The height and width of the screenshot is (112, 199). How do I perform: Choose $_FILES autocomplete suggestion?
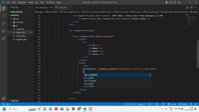coord(118,81)
